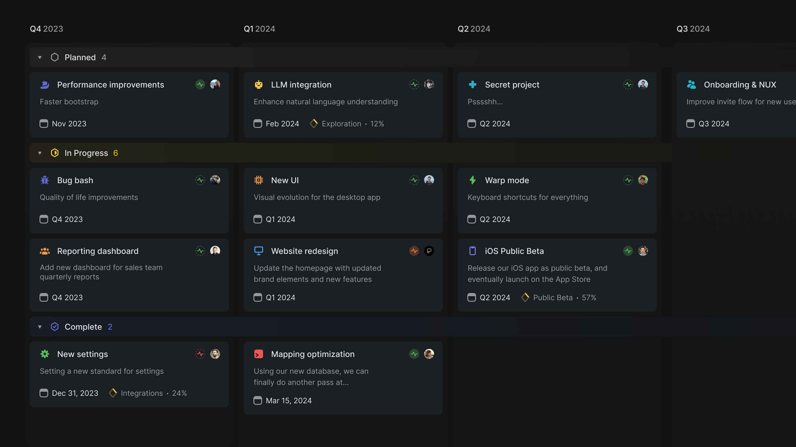796x447 pixels.
Task: Click the Public Beta 57% progress indicator
Action: click(559, 297)
